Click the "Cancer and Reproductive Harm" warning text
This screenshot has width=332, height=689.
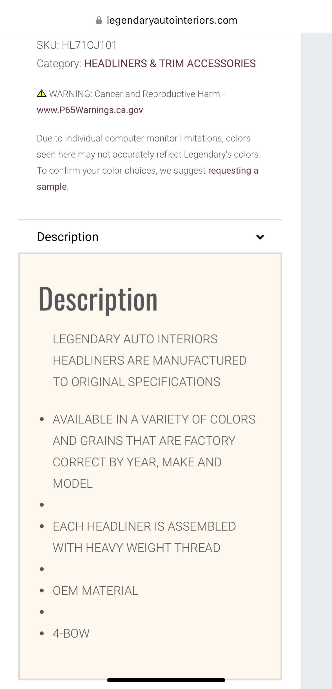[x=157, y=94]
